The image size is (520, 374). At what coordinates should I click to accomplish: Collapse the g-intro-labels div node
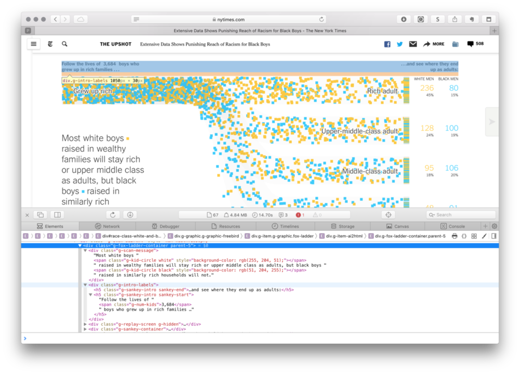coord(85,285)
